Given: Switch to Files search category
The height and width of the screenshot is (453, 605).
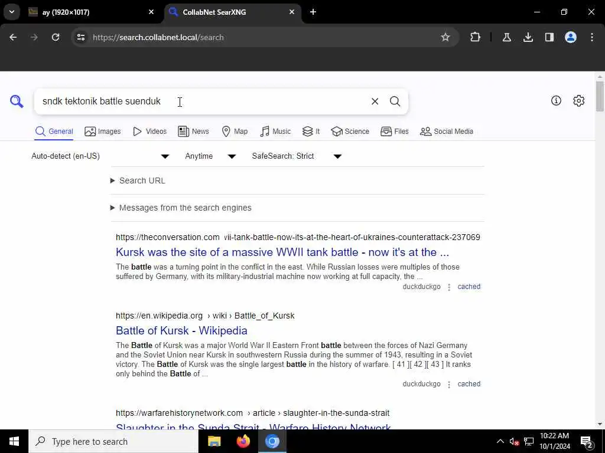Looking at the screenshot, I should click(x=394, y=132).
